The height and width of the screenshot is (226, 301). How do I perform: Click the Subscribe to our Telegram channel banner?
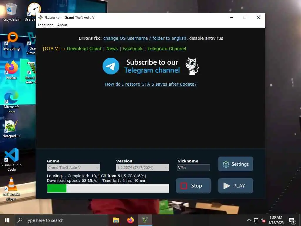[x=151, y=66]
